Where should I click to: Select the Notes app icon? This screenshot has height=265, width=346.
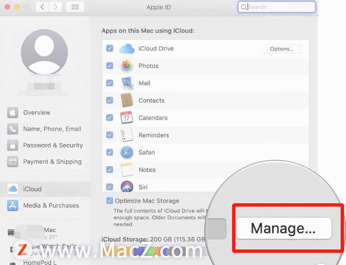tap(127, 169)
